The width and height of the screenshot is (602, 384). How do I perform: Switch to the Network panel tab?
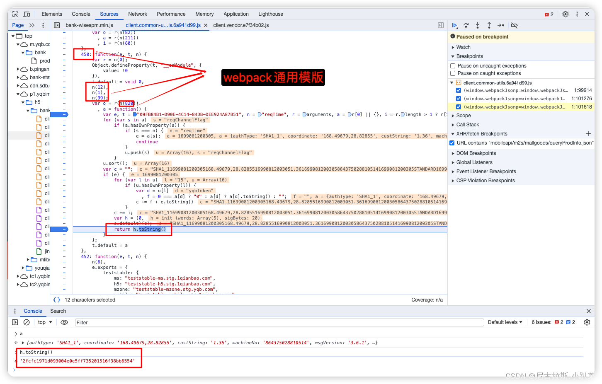(x=137, y=14)
